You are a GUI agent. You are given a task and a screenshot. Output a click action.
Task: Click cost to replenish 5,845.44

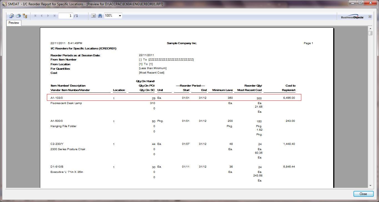pos(289,167)
